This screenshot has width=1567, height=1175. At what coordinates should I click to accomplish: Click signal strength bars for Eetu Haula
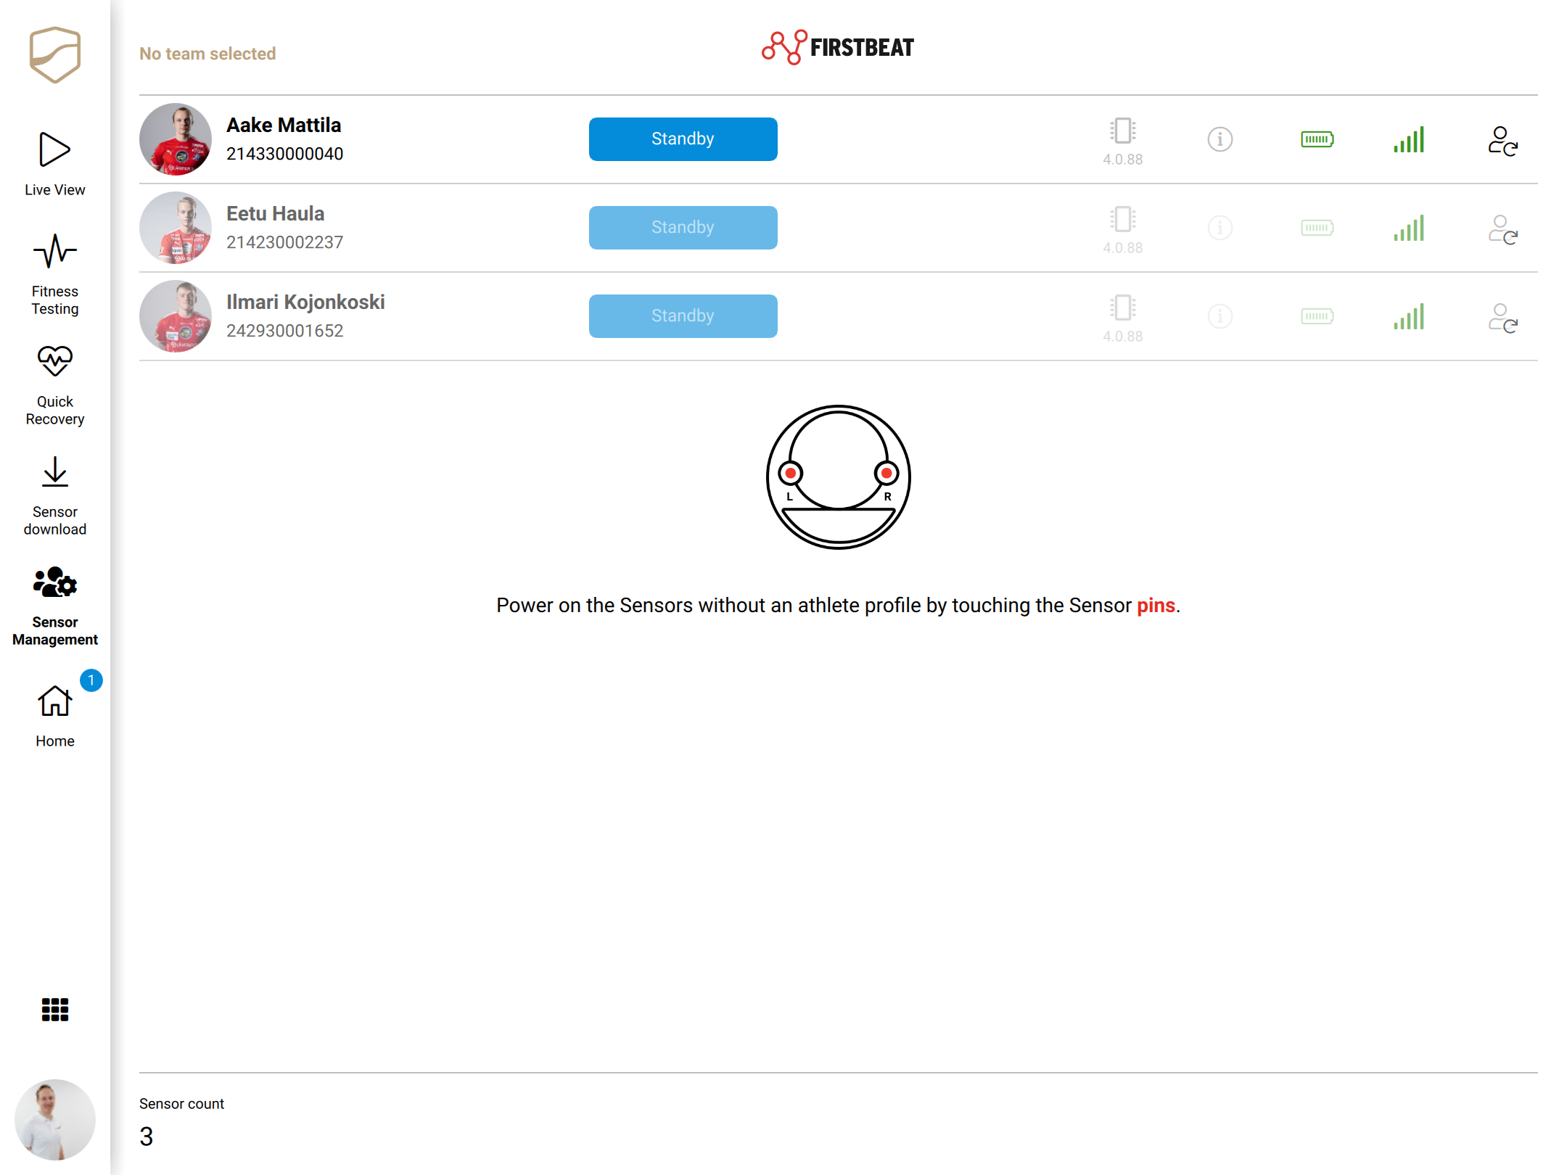pyautogui.click(x=1409, y=228)
